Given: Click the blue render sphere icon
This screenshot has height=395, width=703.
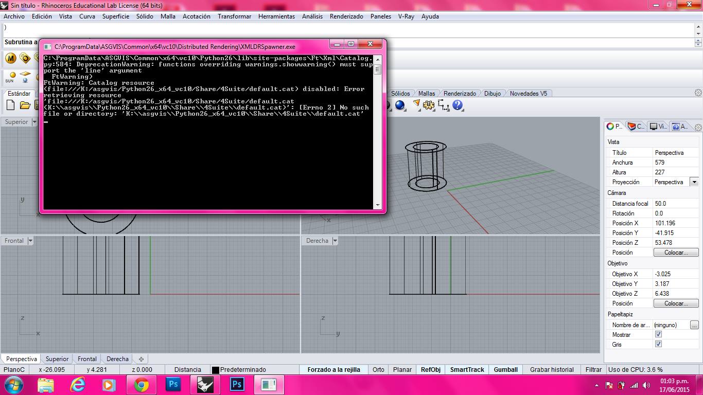Looking at the screenshot, I should [400, 105].
